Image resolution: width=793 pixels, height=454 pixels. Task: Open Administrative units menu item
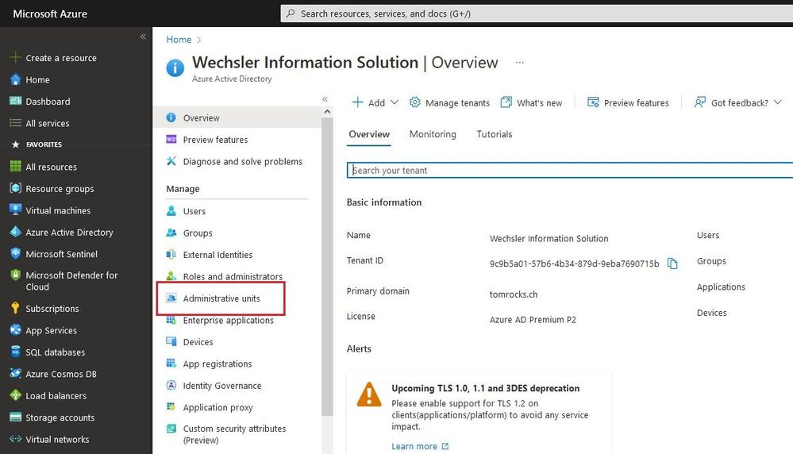[221, 298]
